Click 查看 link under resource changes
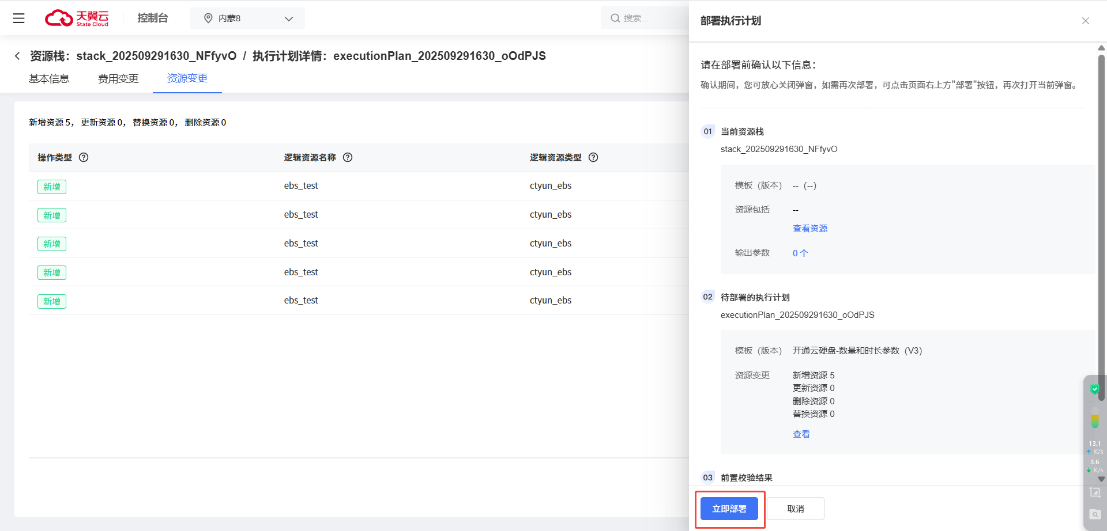Image resolution: width=1107 pixels, height=531 pixels. [x=801, y=434]
